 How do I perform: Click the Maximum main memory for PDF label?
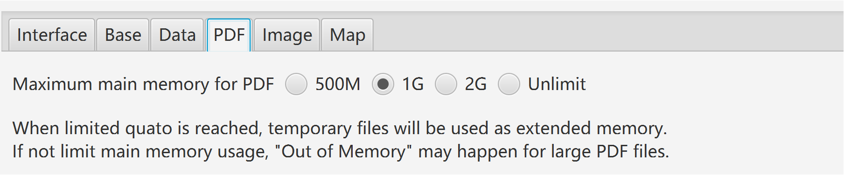click(x=143, y=84)
